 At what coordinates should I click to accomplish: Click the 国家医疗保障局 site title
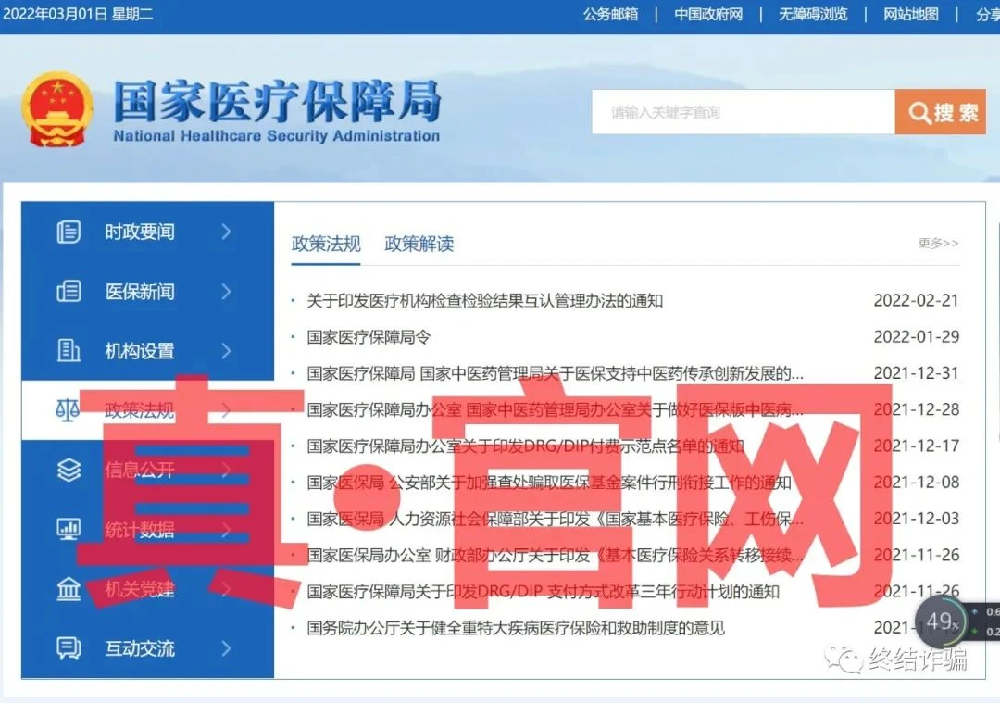click(x=277, y=101)
